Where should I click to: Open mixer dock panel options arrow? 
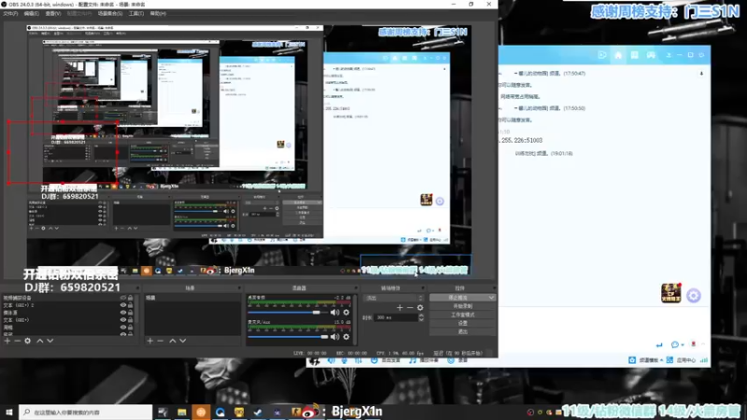point(356,288)
